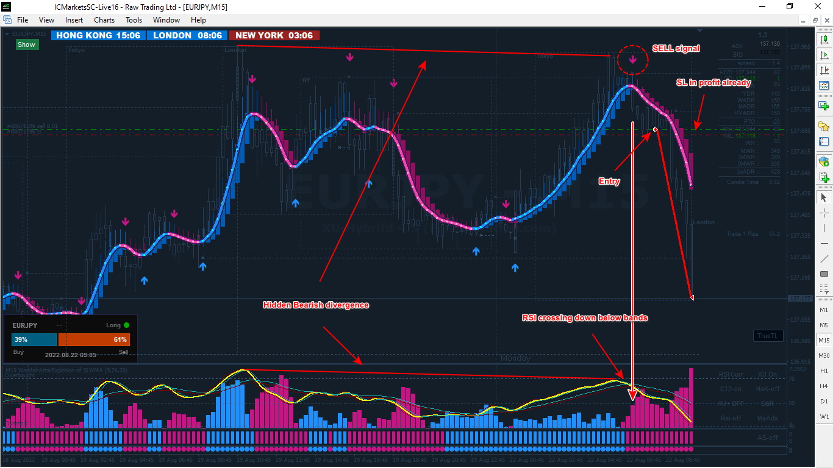Click the TrueTL button
Screen dimensions: 833x468
[x=768, y=336]
